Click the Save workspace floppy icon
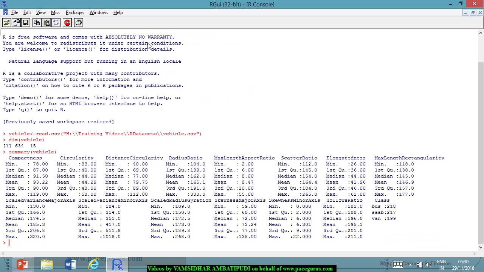This screenshot has width=484, height=272. [26, 23]
